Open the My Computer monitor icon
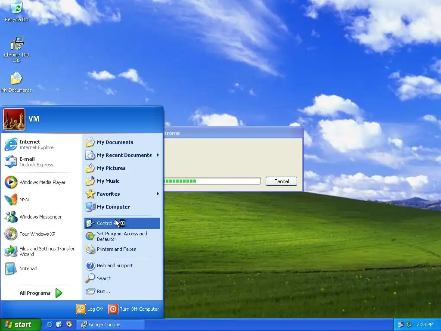 (x=90, y=207)
